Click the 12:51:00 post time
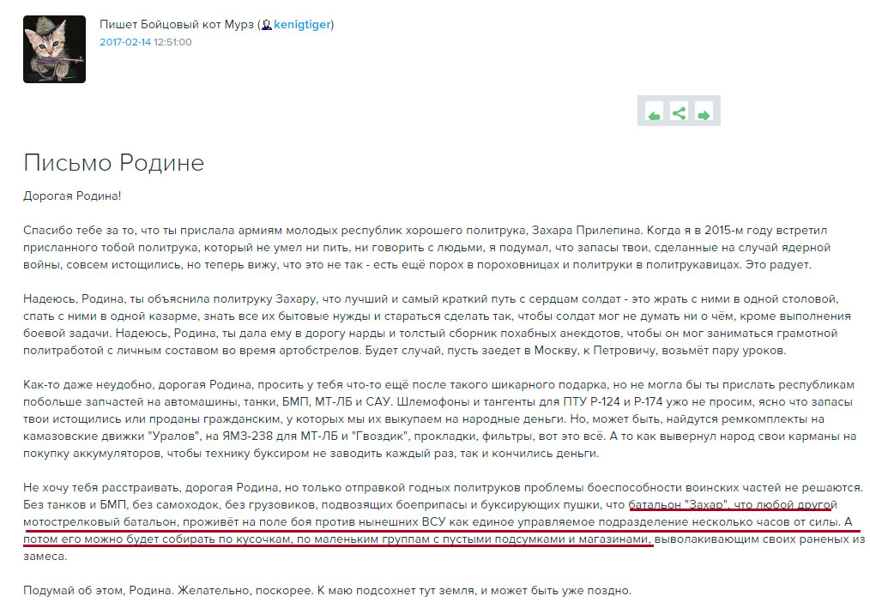870x602 pixels. point(173,41)
